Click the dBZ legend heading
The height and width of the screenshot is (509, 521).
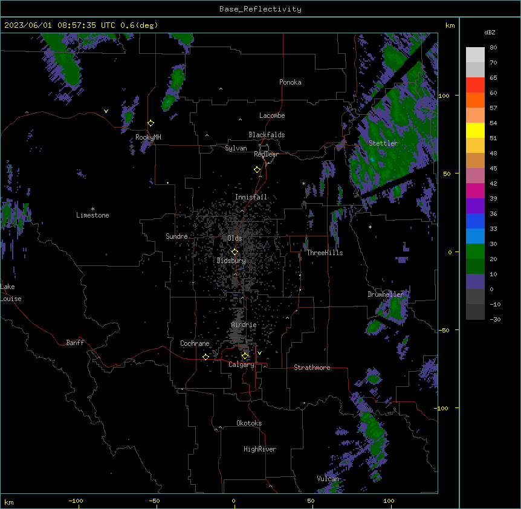pyautogui.click(x=490, y=32)
